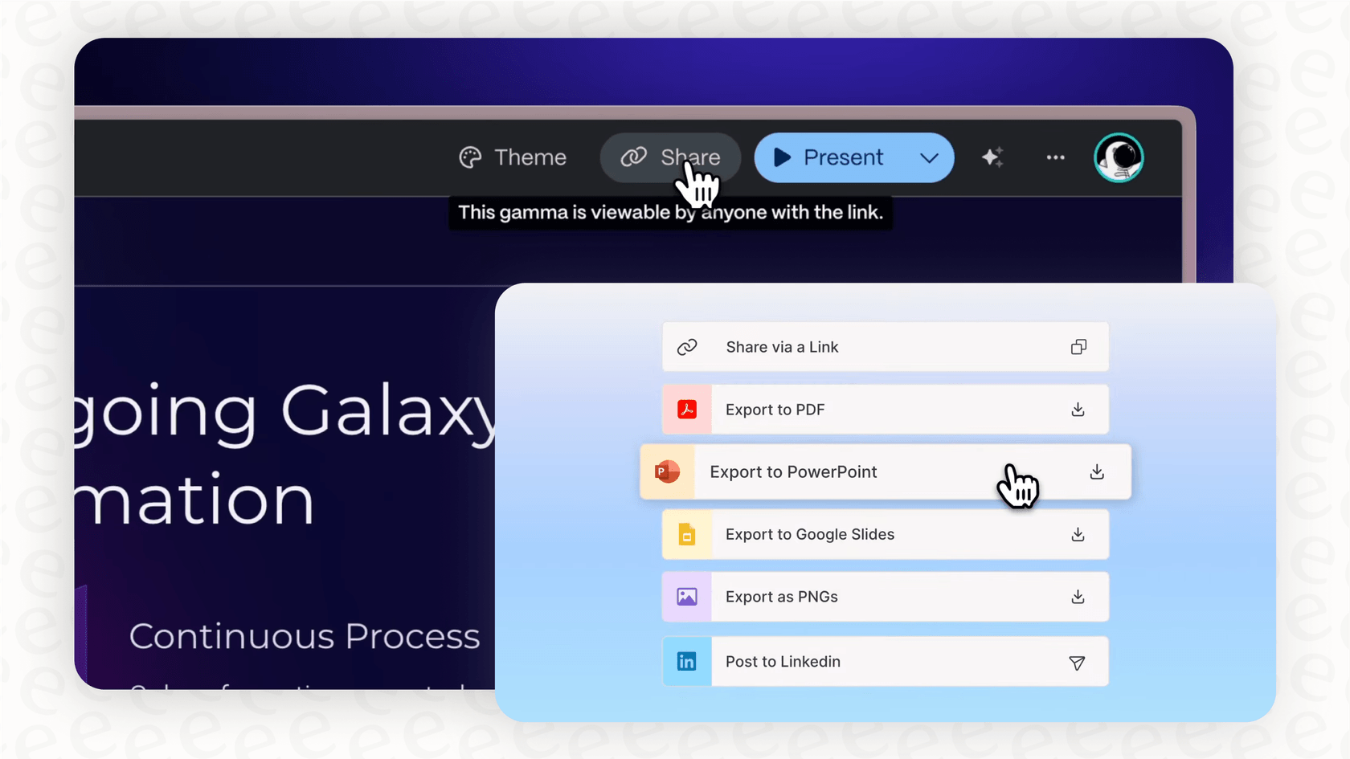
Task: Open the ellipsis more options menu
Action: pyautogui.click(x=1054, y=157)
